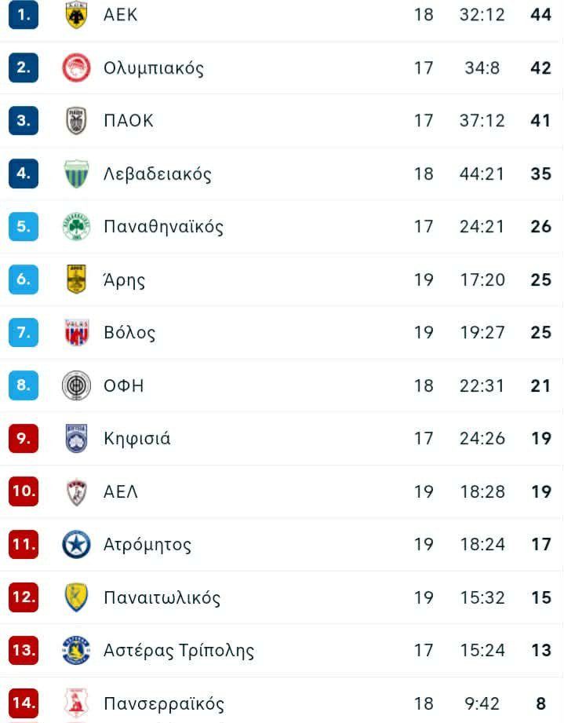Viewport: 564px width, 723px height.
Task: Click the Αστέρας Τρίπολης crest icon
Action: (x=76, y=651)
